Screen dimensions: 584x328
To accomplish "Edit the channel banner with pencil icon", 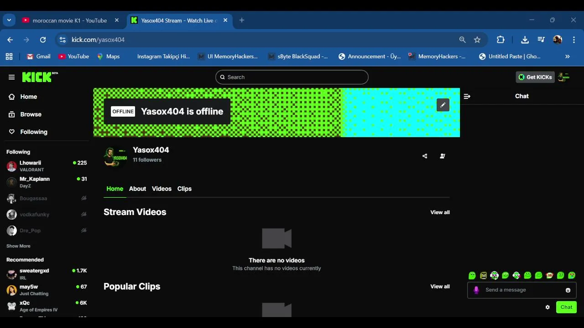I will coord(443,105).
